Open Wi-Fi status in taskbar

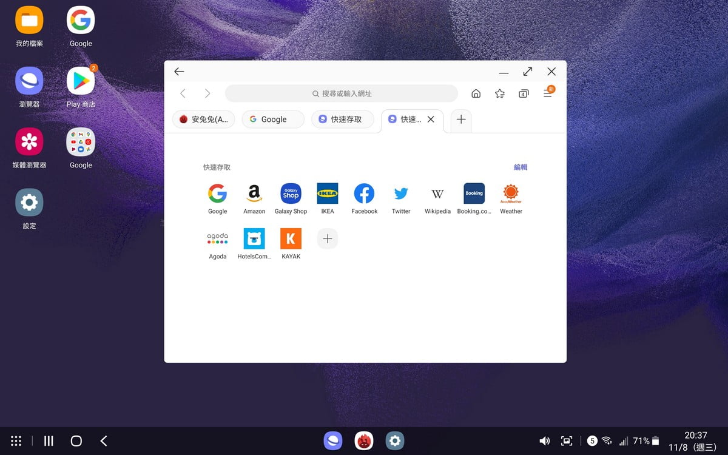pyautogui.click(x=607, y=441)
